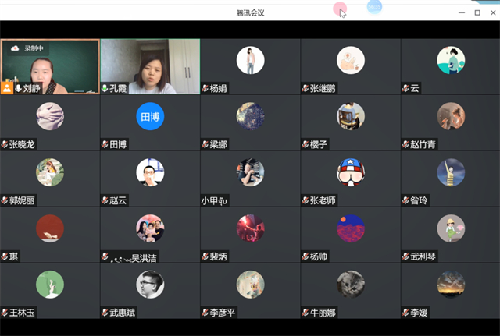Click the muted mic icon beside 李媛

point(405,313)
